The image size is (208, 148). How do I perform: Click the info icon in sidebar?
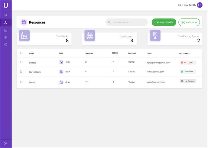pos(6,45)
